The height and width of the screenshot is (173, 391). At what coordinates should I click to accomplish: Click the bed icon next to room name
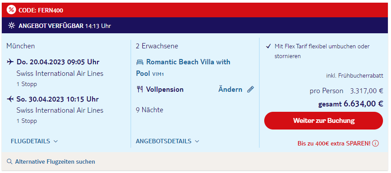click(140, 62)
